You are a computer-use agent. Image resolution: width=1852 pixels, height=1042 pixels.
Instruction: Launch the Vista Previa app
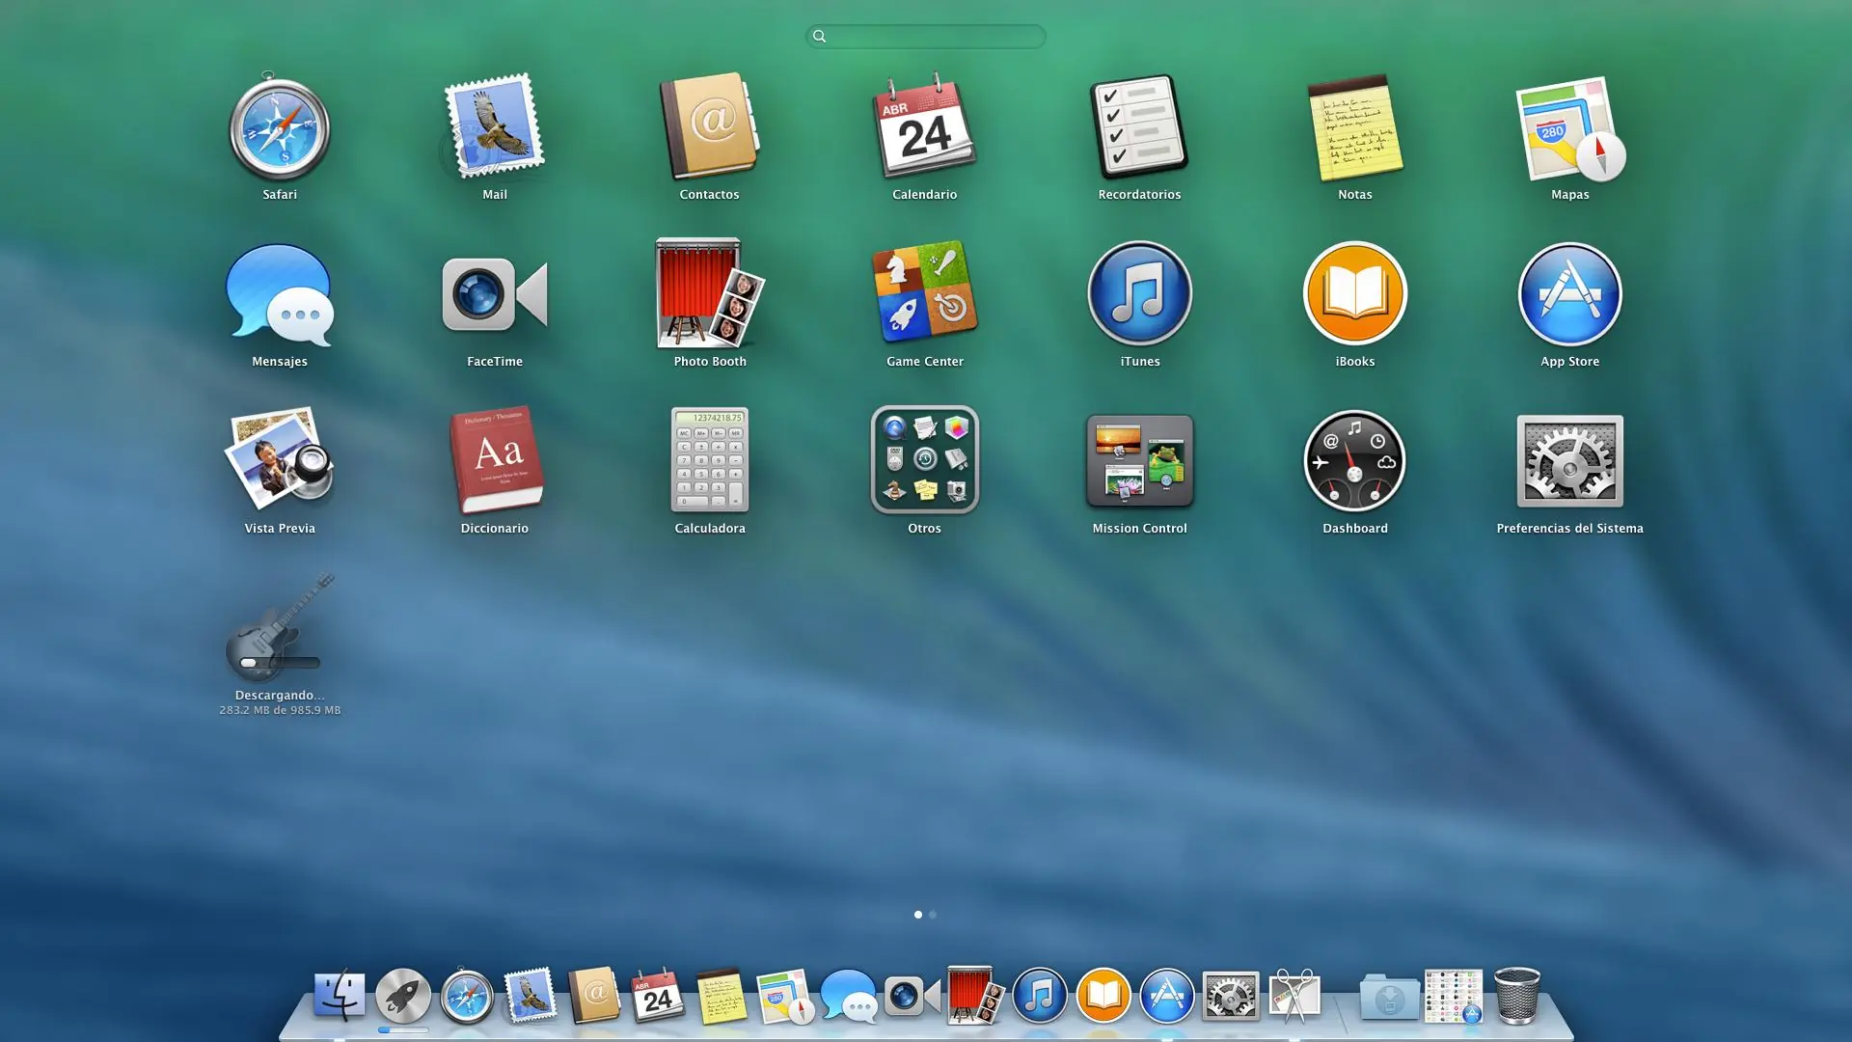[x=280, y=459]
